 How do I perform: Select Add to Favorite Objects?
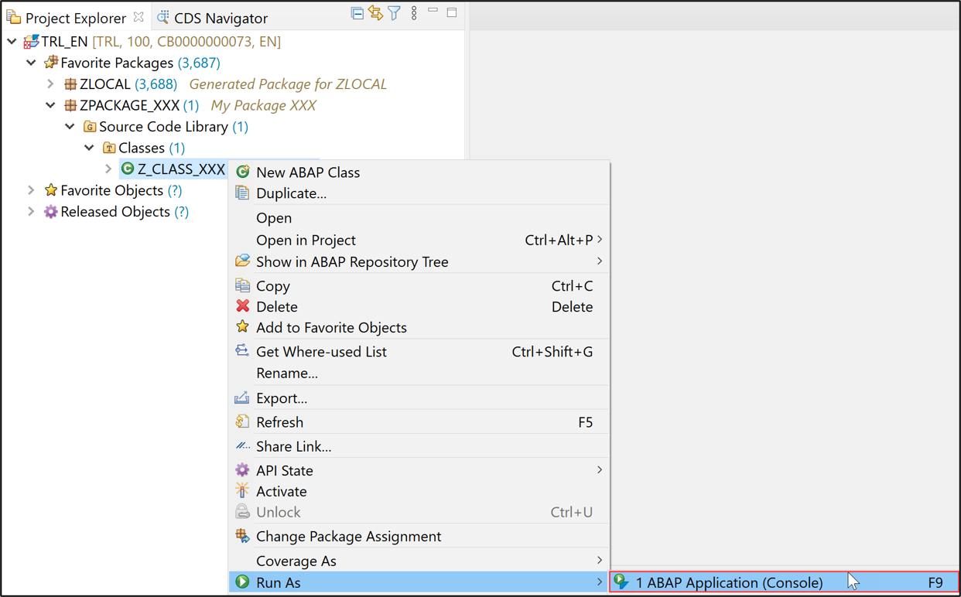coord(419,328)
